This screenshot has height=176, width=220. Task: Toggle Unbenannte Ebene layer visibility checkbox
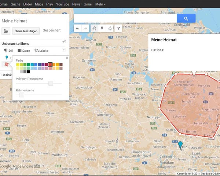pyautogui.click(x=64, y=41)
